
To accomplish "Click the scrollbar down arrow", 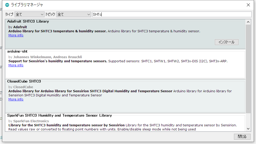I will [x=248, y=129].
